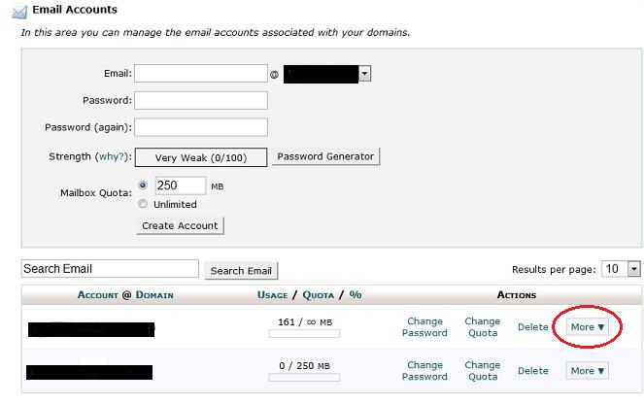The image size is (644, 404).
Task: Expand More menu for the second account
Action: [x=588, y=370]
